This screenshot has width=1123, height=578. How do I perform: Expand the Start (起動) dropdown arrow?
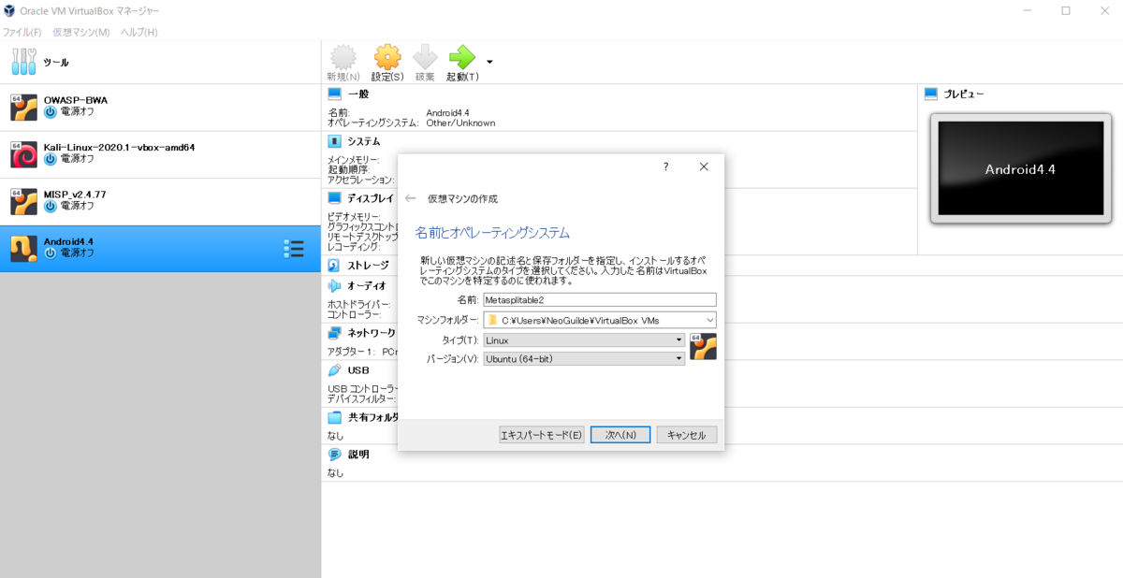pos(489,63)
